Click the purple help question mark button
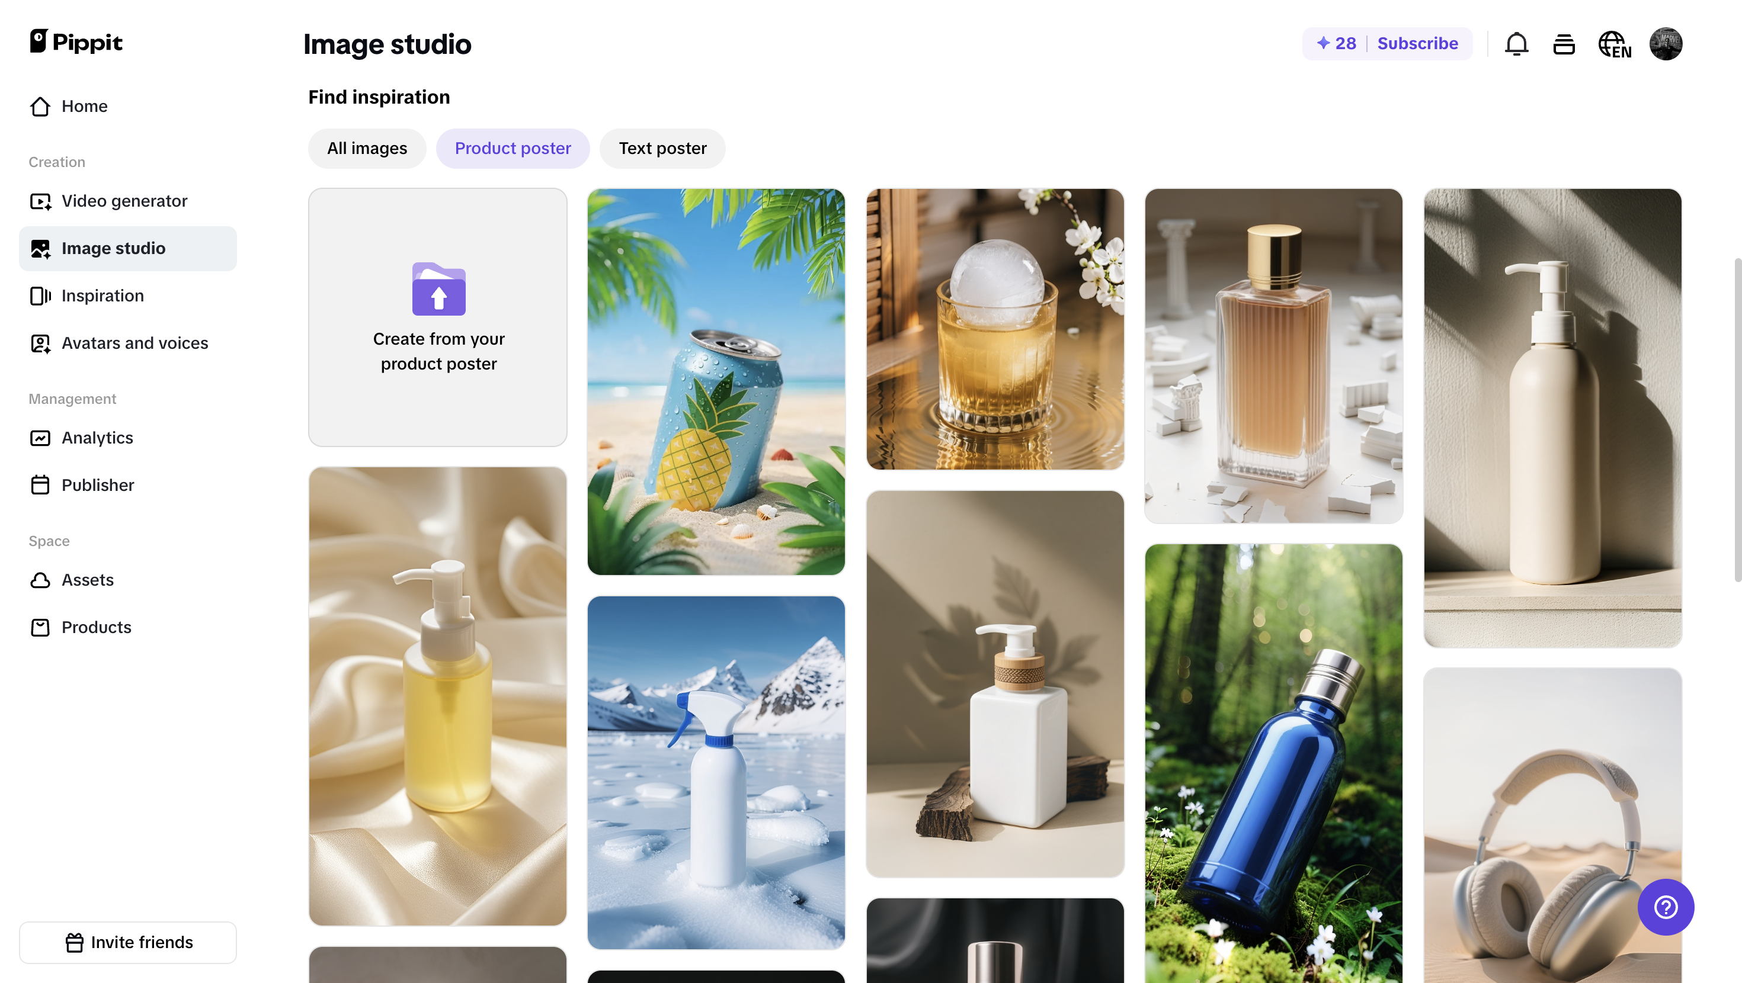The height and width of the screenshot is (983, 1742). coord(1665,907)
